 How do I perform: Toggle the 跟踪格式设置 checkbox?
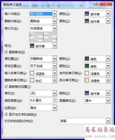(6, 87)
